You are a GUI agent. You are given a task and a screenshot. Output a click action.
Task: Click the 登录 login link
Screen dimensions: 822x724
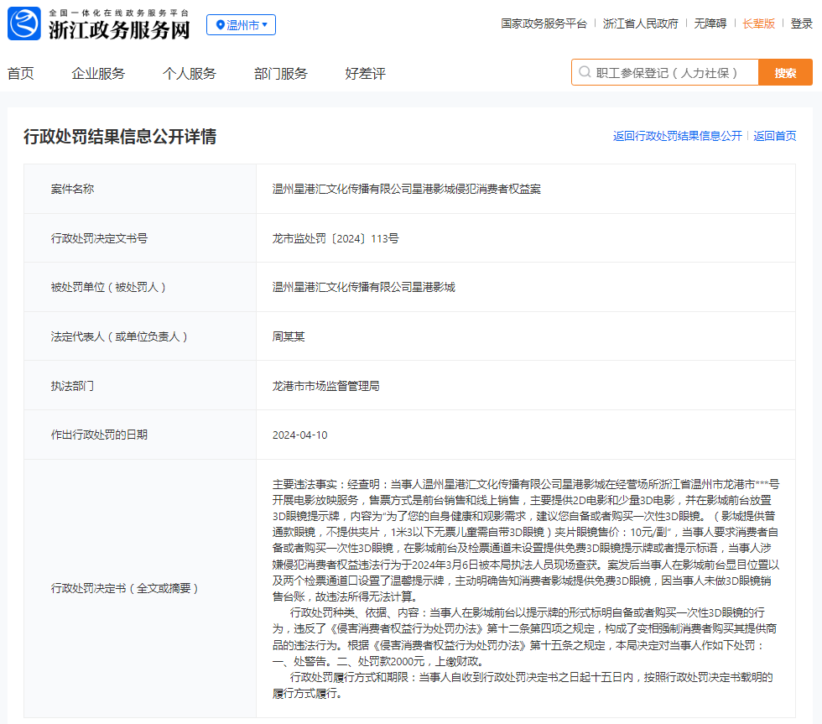coord(802,23)
